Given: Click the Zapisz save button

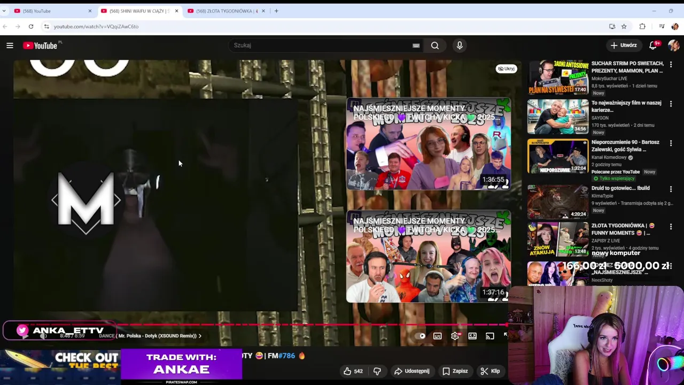Looking at the screenshot, I should (455, 371).
